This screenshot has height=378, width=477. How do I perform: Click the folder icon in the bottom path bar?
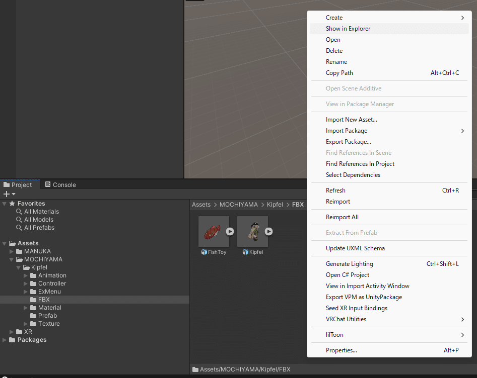(195, 369)
